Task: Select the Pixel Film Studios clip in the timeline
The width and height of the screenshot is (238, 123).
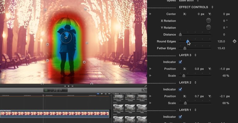Action: pyautogui.click(x=54, y=114)
